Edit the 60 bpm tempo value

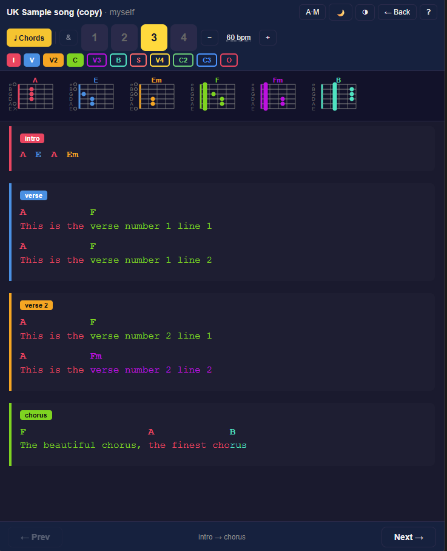tap(238, 38)
